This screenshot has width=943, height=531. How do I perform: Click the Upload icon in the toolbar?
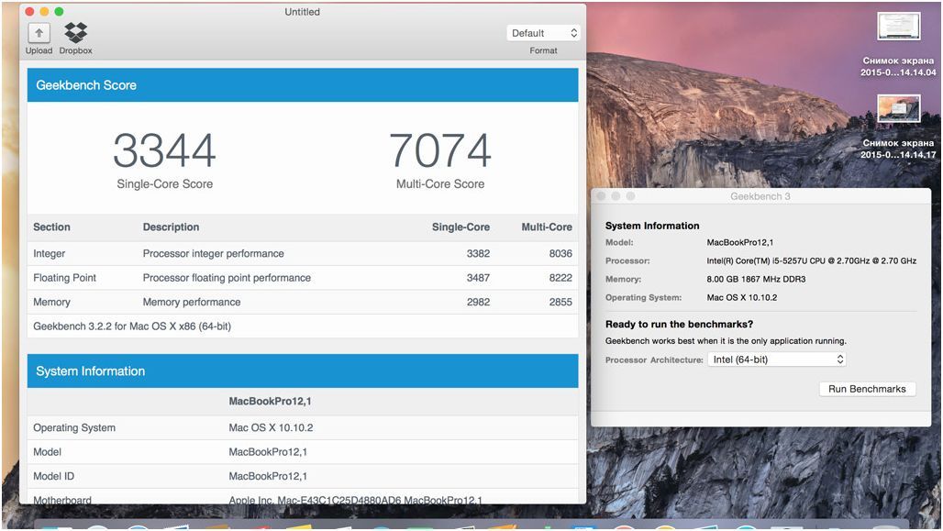[39, 33]
